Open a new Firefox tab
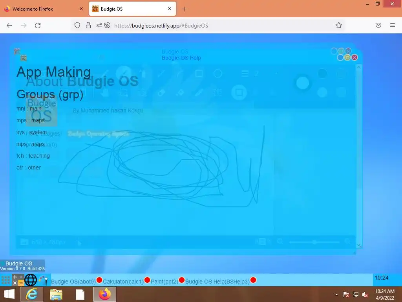Image resolution: width=402 pixels, height=302 pixels. coord(185,9)
